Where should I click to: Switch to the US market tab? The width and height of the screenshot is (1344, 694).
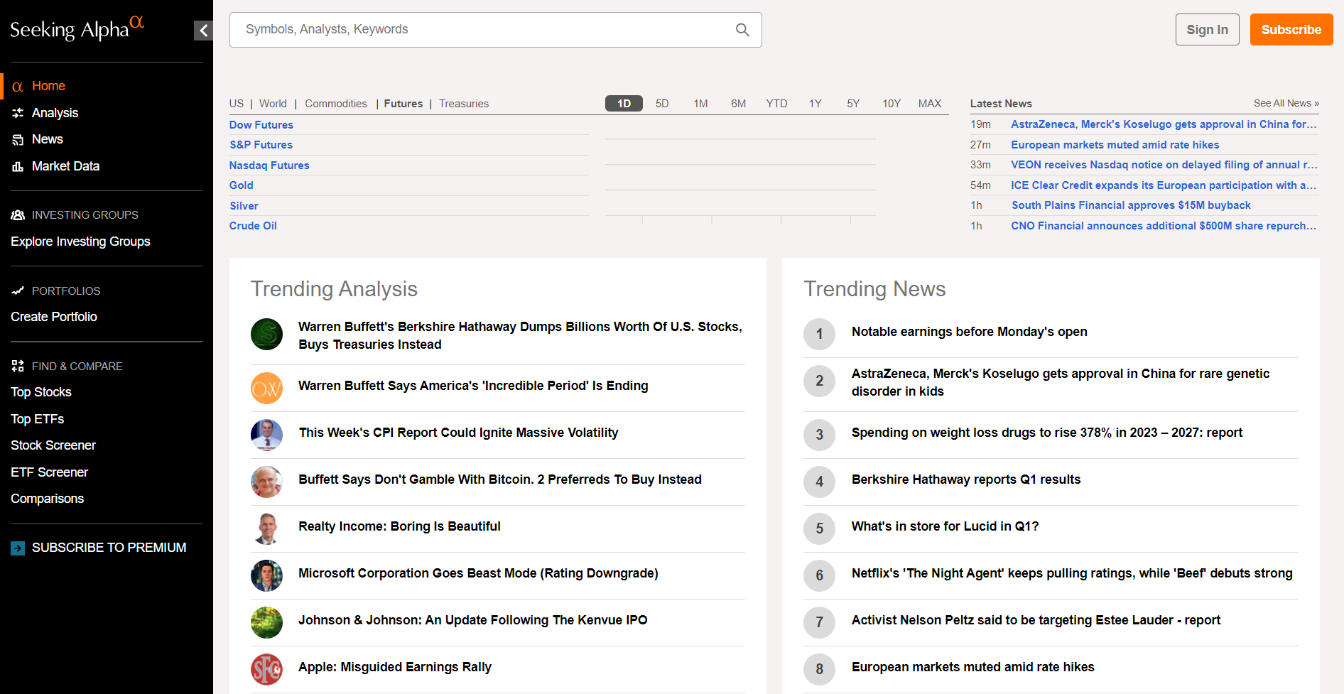click(x=237, y=104)
